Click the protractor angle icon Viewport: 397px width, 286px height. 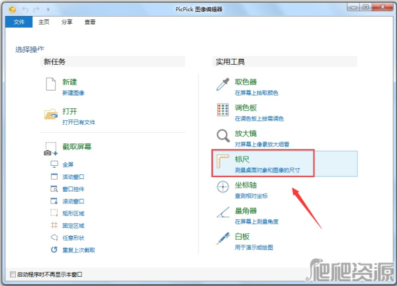[223, 212]
